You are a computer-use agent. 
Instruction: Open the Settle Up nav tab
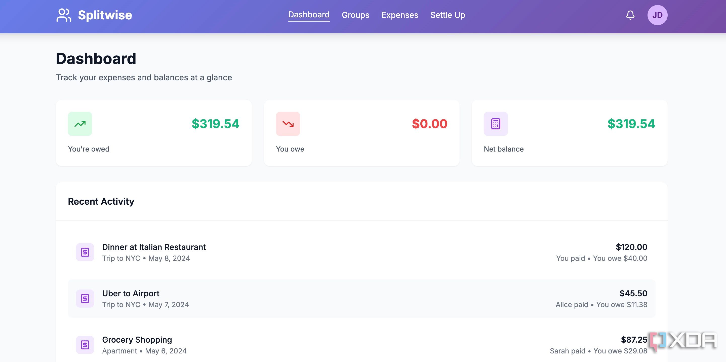pos(448,15)
